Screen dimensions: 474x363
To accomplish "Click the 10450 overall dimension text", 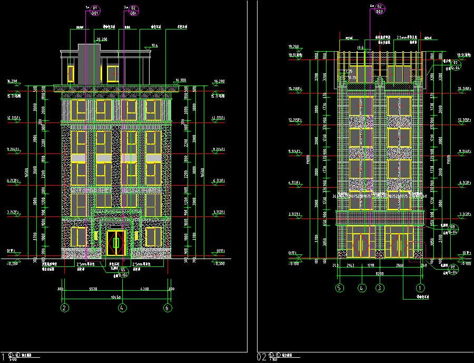I will click(116, 297).
